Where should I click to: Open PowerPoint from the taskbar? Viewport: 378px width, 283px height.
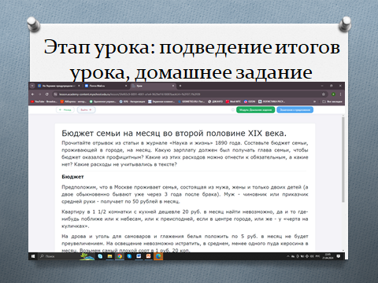click(x=149, y=256)
